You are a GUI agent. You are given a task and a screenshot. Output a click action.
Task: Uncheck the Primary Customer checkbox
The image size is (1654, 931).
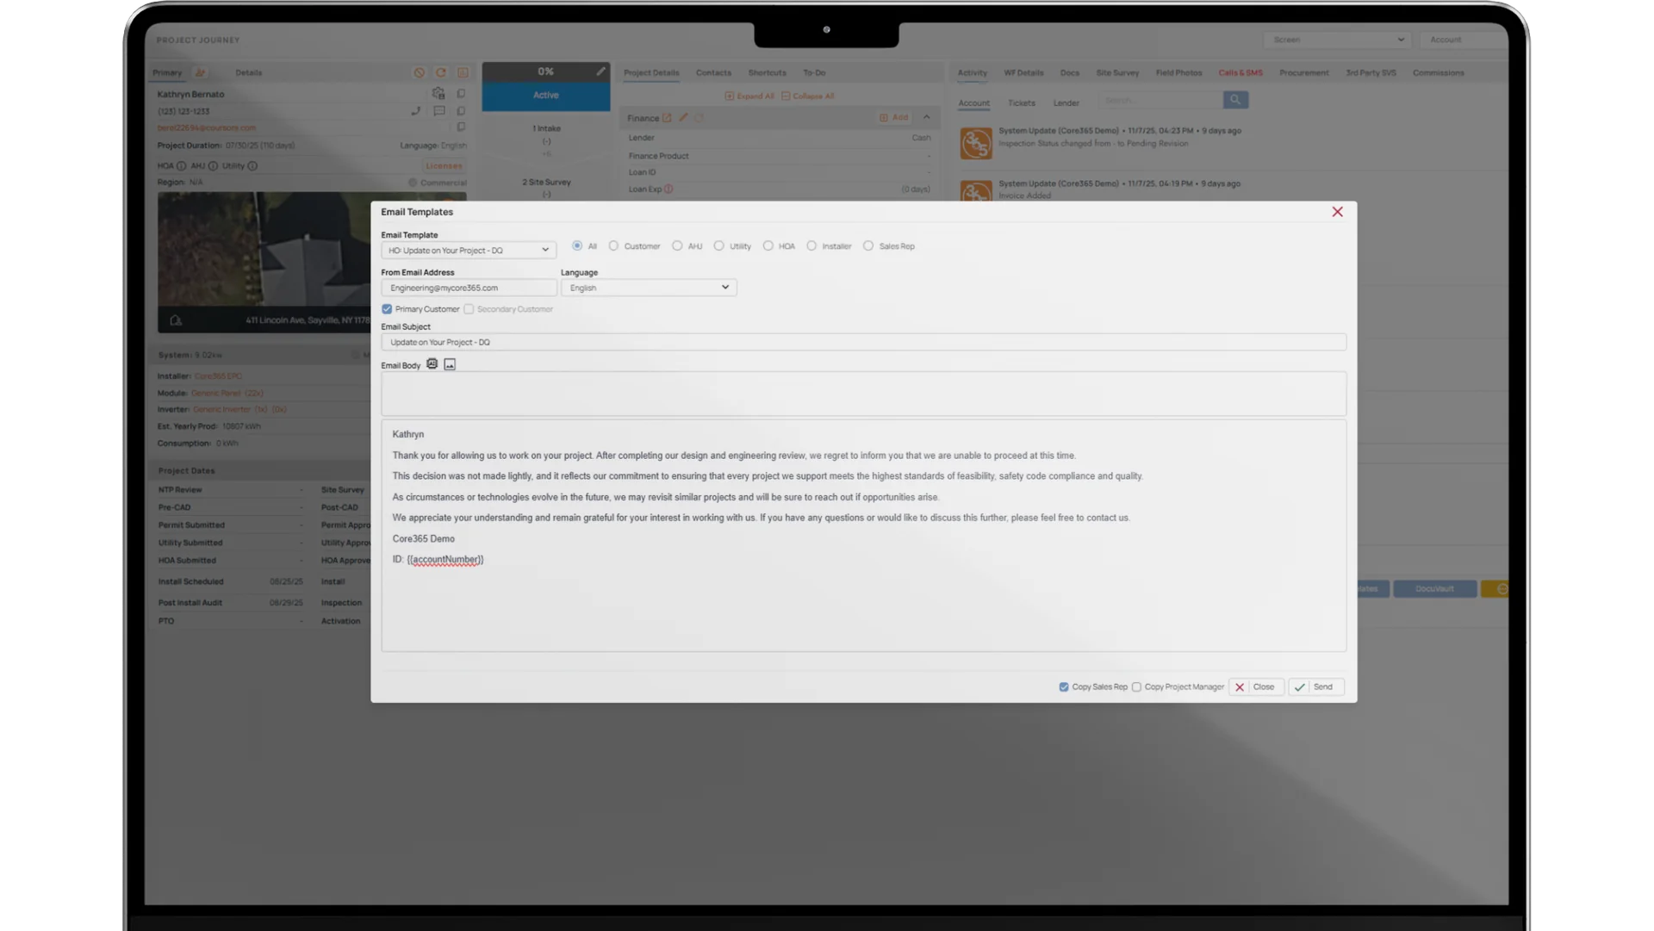[387, 309]
